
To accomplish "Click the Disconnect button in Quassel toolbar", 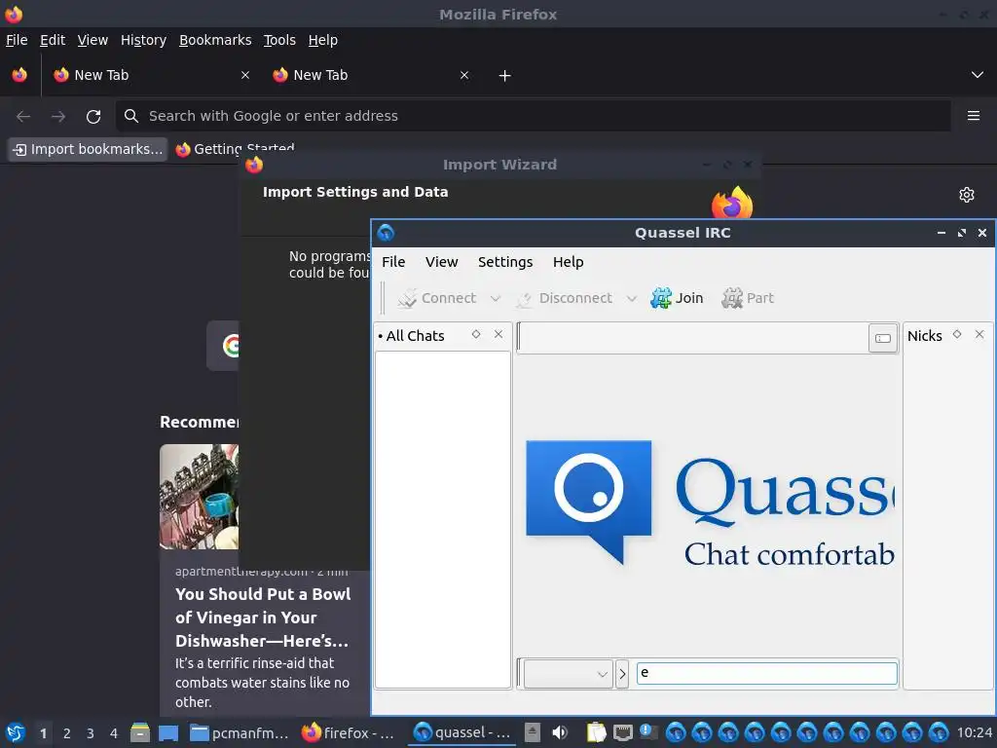I will pos(564,298).
